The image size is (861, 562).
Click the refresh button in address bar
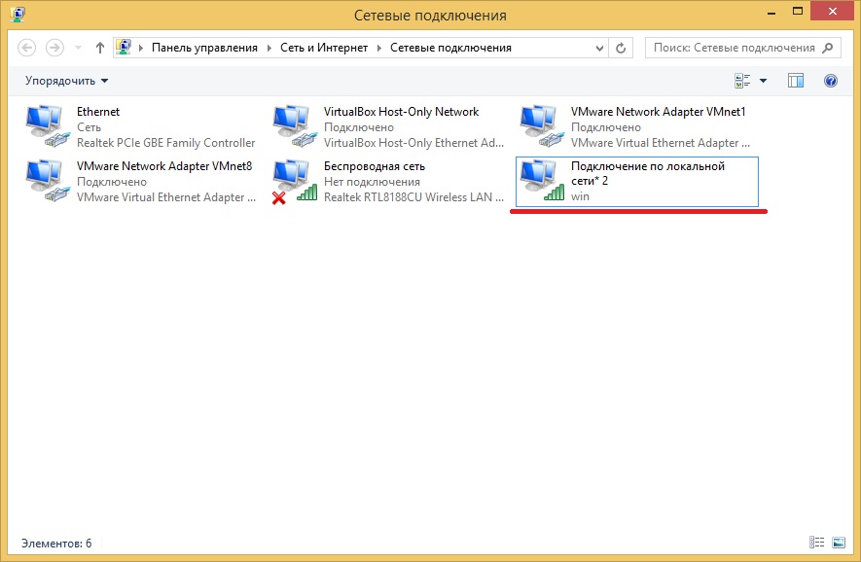[621, 48]
